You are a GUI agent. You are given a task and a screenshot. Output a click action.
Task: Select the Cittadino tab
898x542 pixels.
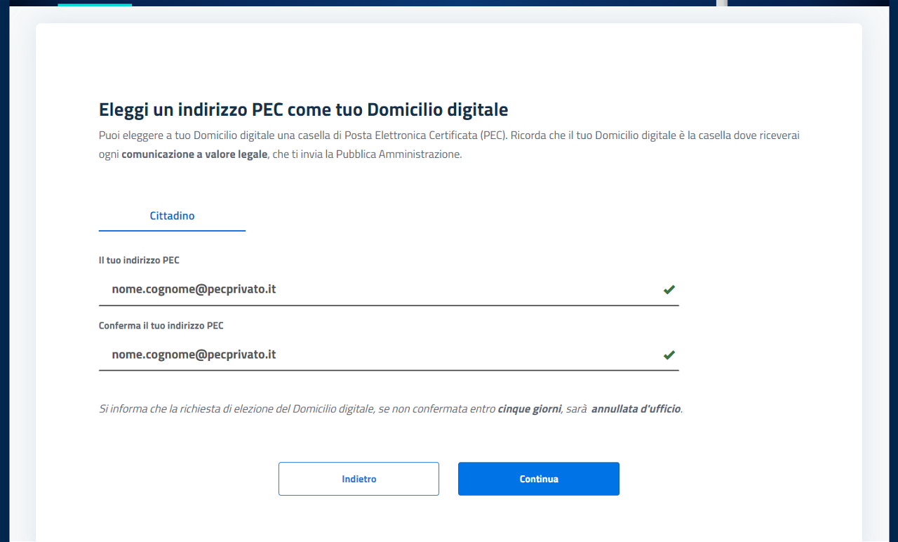[172, 216]
